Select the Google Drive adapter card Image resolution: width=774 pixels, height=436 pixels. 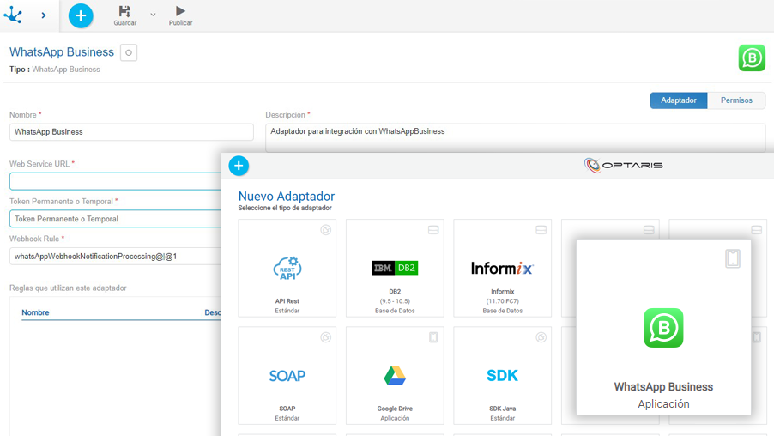(395, 375)
